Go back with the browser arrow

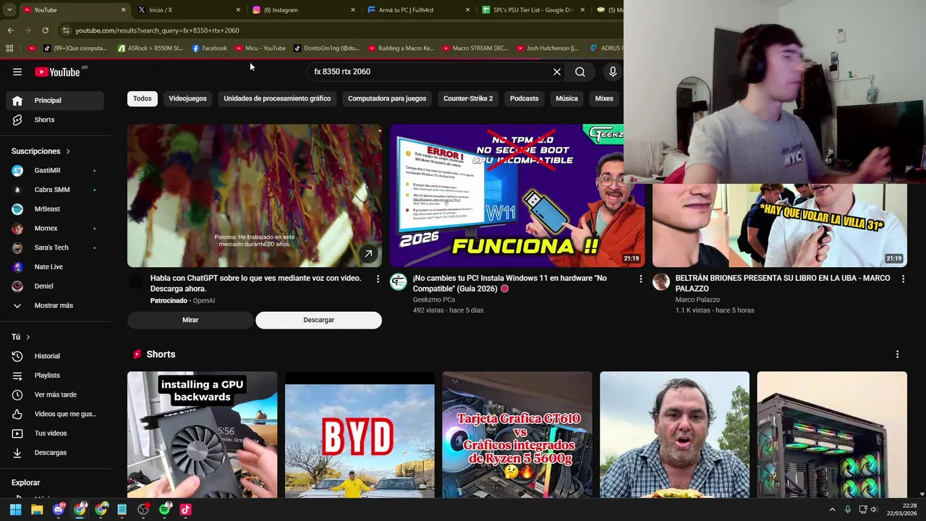pos(10,30)
